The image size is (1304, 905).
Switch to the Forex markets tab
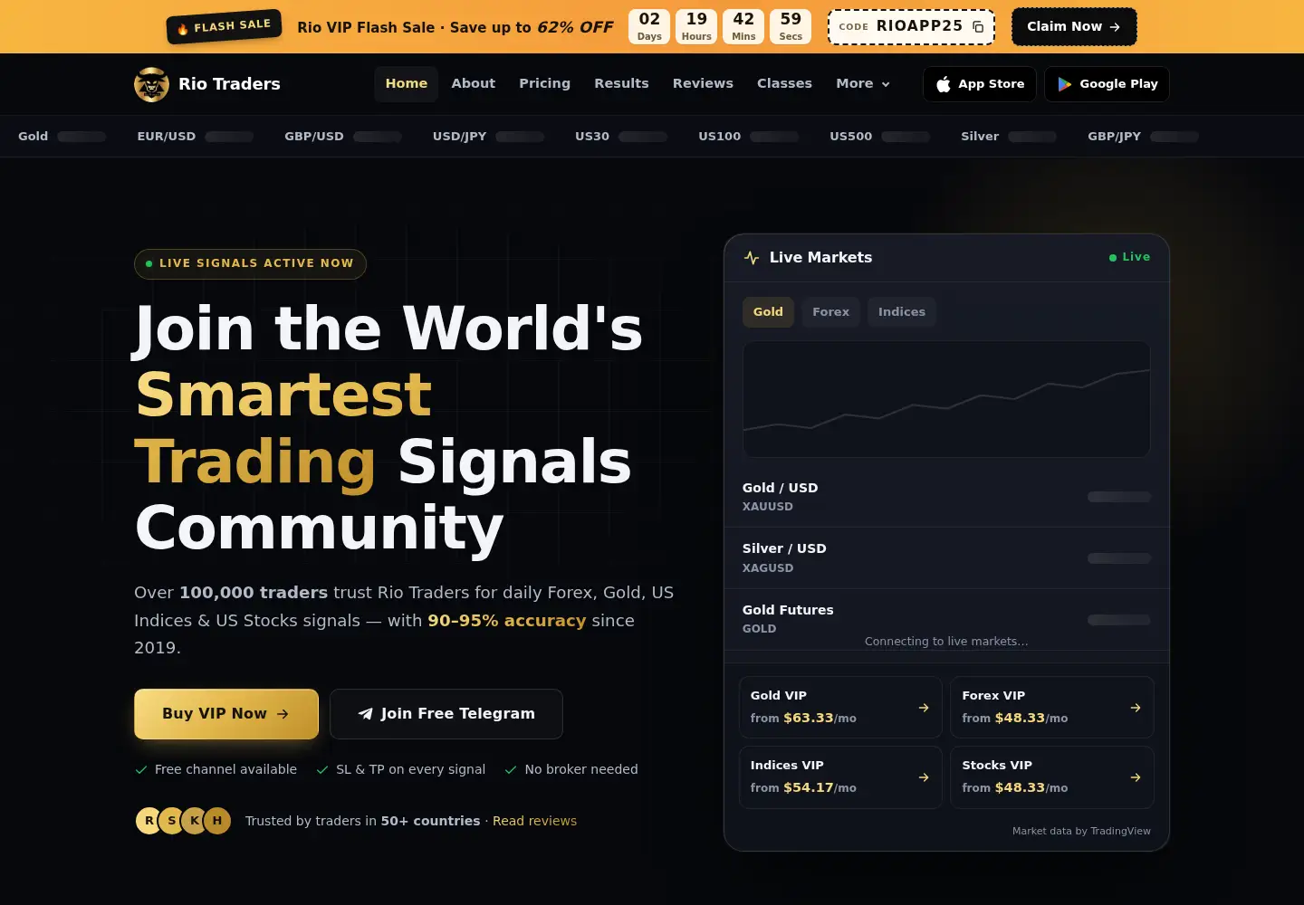[830, 312]
